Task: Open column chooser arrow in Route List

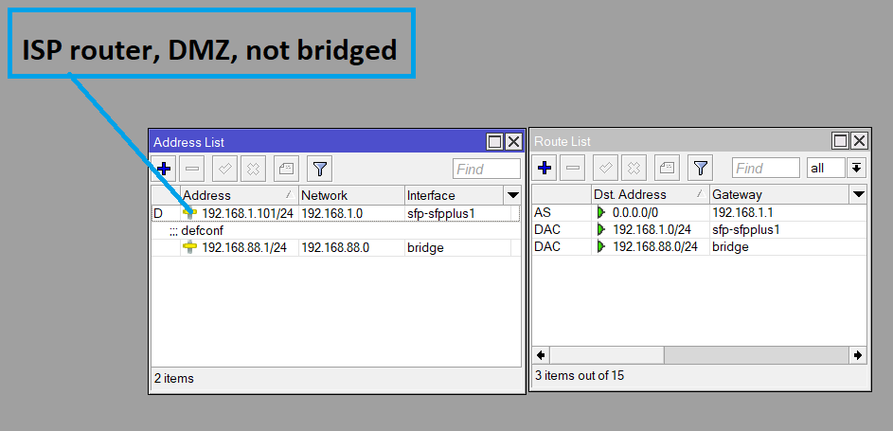Action: pyautogui.click(x=858, y=195)
